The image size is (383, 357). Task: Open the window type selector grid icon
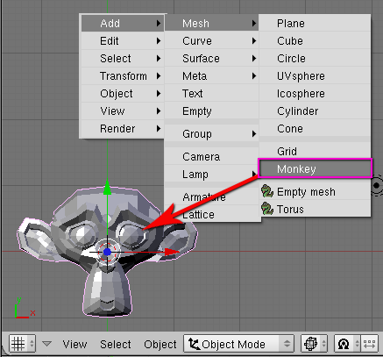[x=18, y=343]
